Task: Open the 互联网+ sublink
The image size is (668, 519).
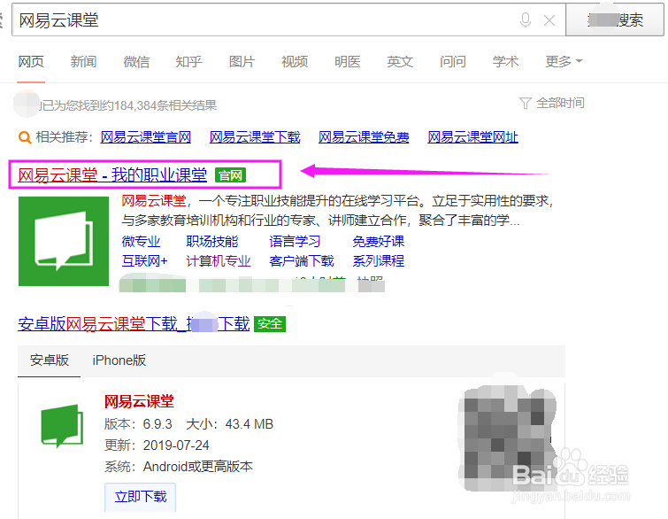Action: click(x=145, y=261)
